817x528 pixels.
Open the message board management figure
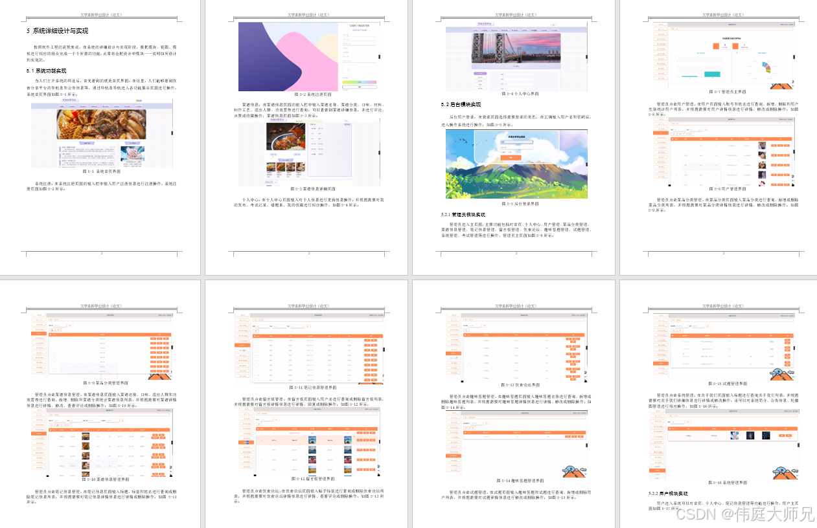308,442
